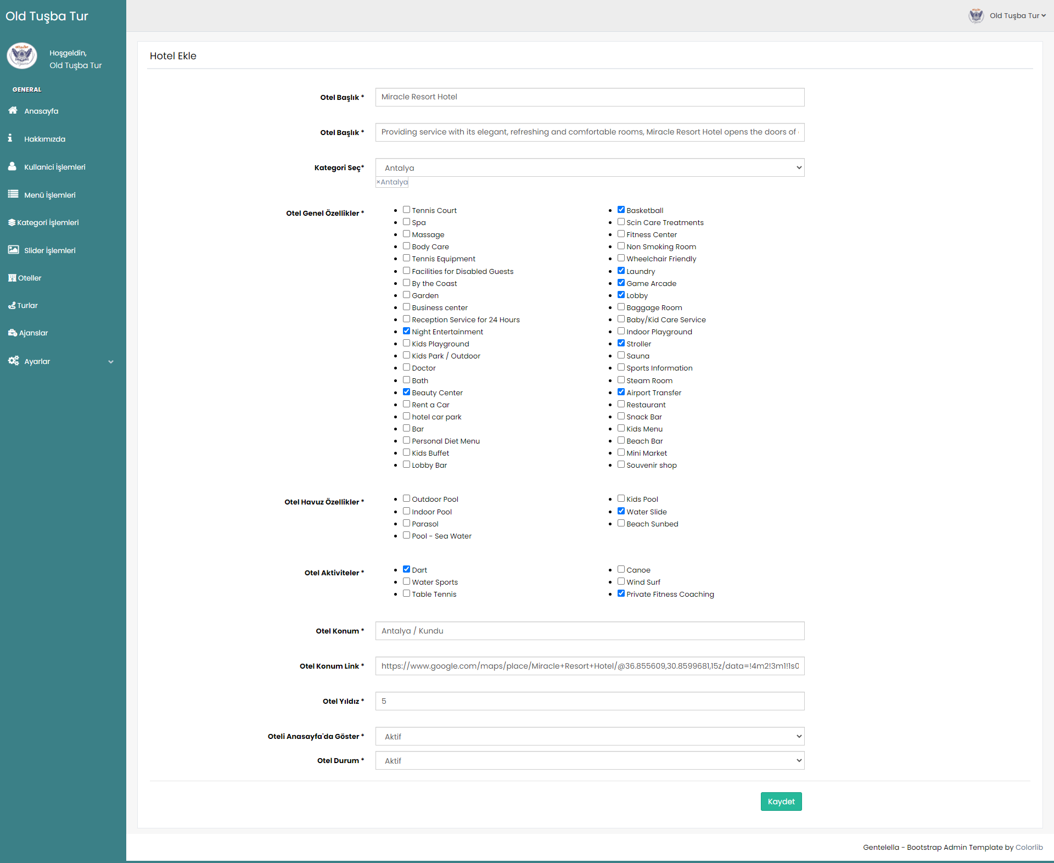Click the Oteller building icon
The image size is (1054, 863).
point(12,278)
